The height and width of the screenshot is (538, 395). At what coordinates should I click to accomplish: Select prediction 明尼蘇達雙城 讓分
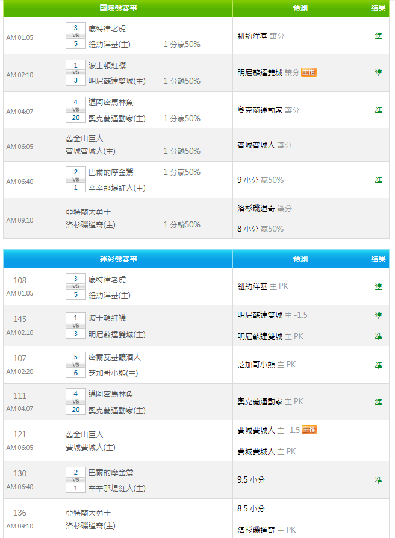268,73
